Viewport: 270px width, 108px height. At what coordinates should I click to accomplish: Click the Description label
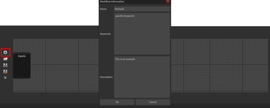tap(106, 77)
